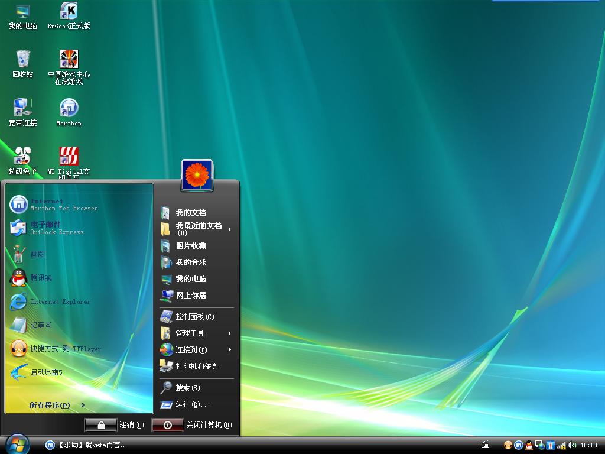The height and width of the screenshot is (454, 605).
Task: Expand 连接到(T) submenu
Action: coord(196,350)
